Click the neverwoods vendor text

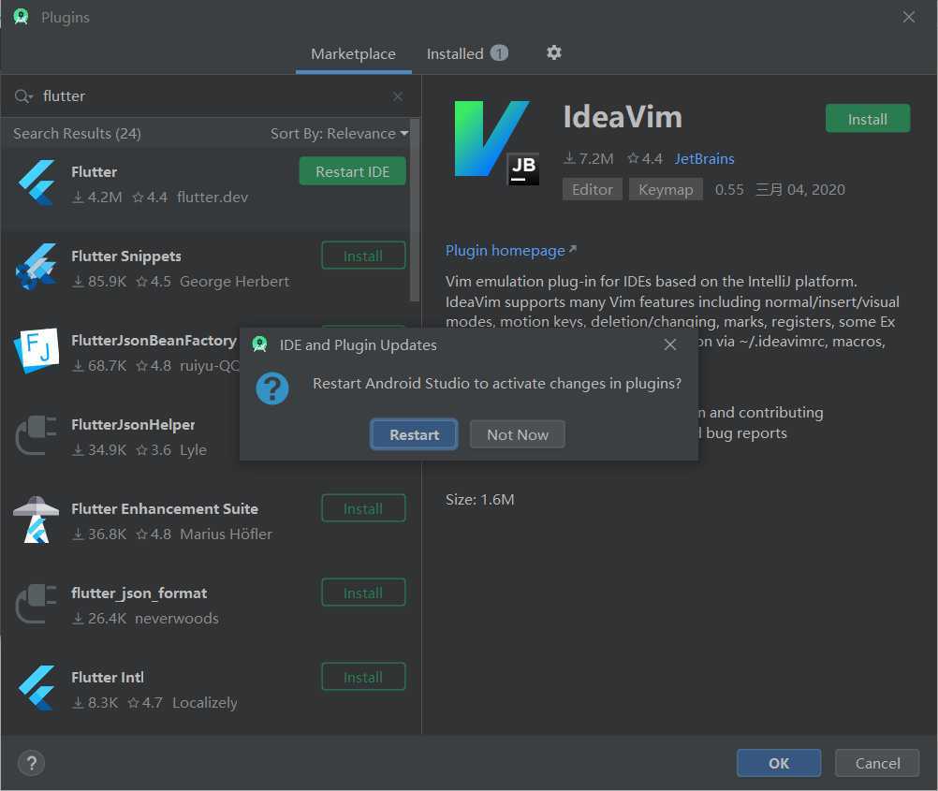coord(177,618)
